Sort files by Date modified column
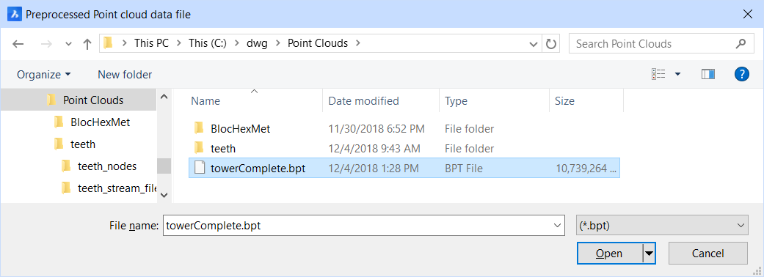Viewport: 764px width, 277px height. point(363,101)
